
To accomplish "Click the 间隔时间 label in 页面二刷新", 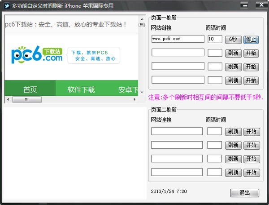I will [216, 120].
